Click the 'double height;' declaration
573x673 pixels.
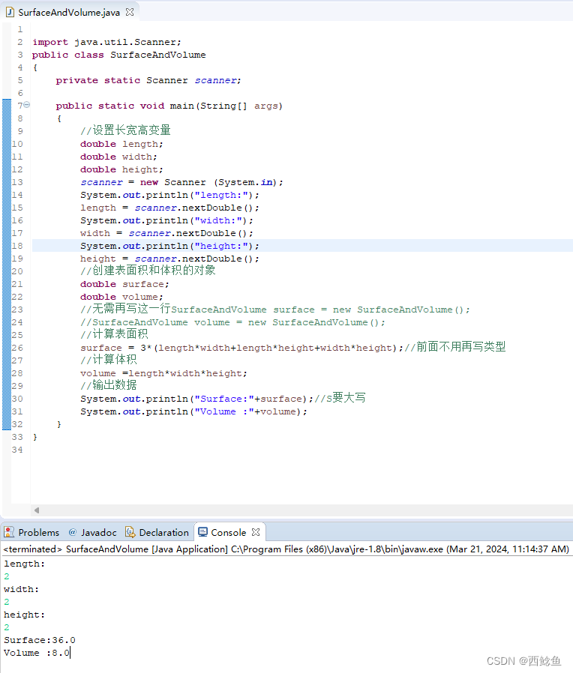pyautogui.click(x=121, y=169)
